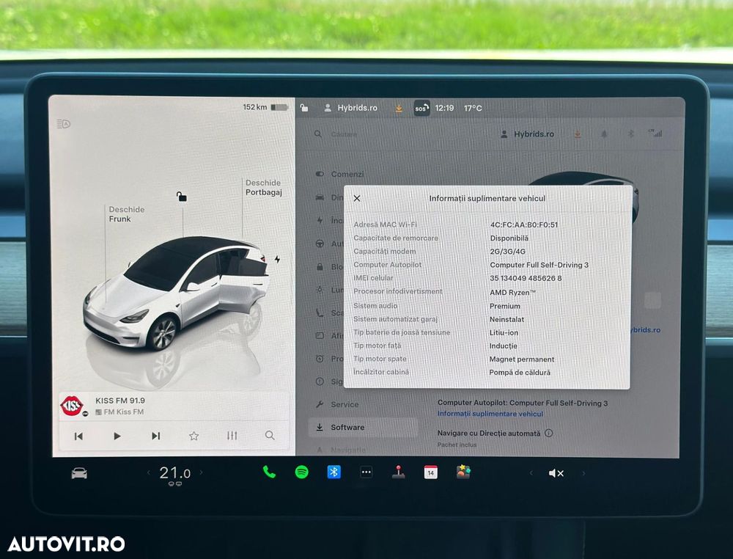Open Hybrids.ro profile in status bar
This screenshot has height=559, width=733.
point(351,108)
